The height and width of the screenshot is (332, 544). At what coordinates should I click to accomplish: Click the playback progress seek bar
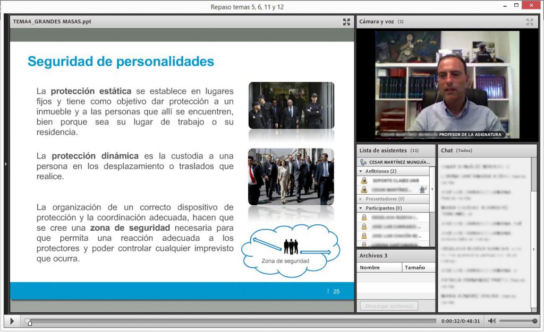click(x=231, y=321)
